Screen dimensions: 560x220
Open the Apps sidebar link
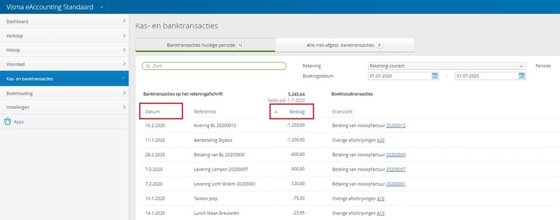coord(19,122)
